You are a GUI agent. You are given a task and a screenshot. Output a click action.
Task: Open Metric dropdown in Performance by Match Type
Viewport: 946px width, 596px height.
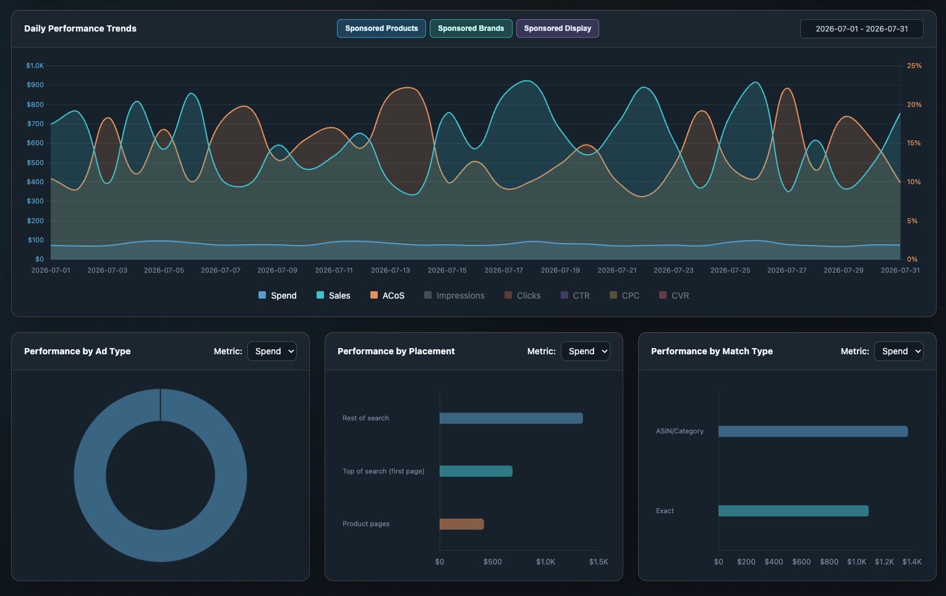(899, 351)
